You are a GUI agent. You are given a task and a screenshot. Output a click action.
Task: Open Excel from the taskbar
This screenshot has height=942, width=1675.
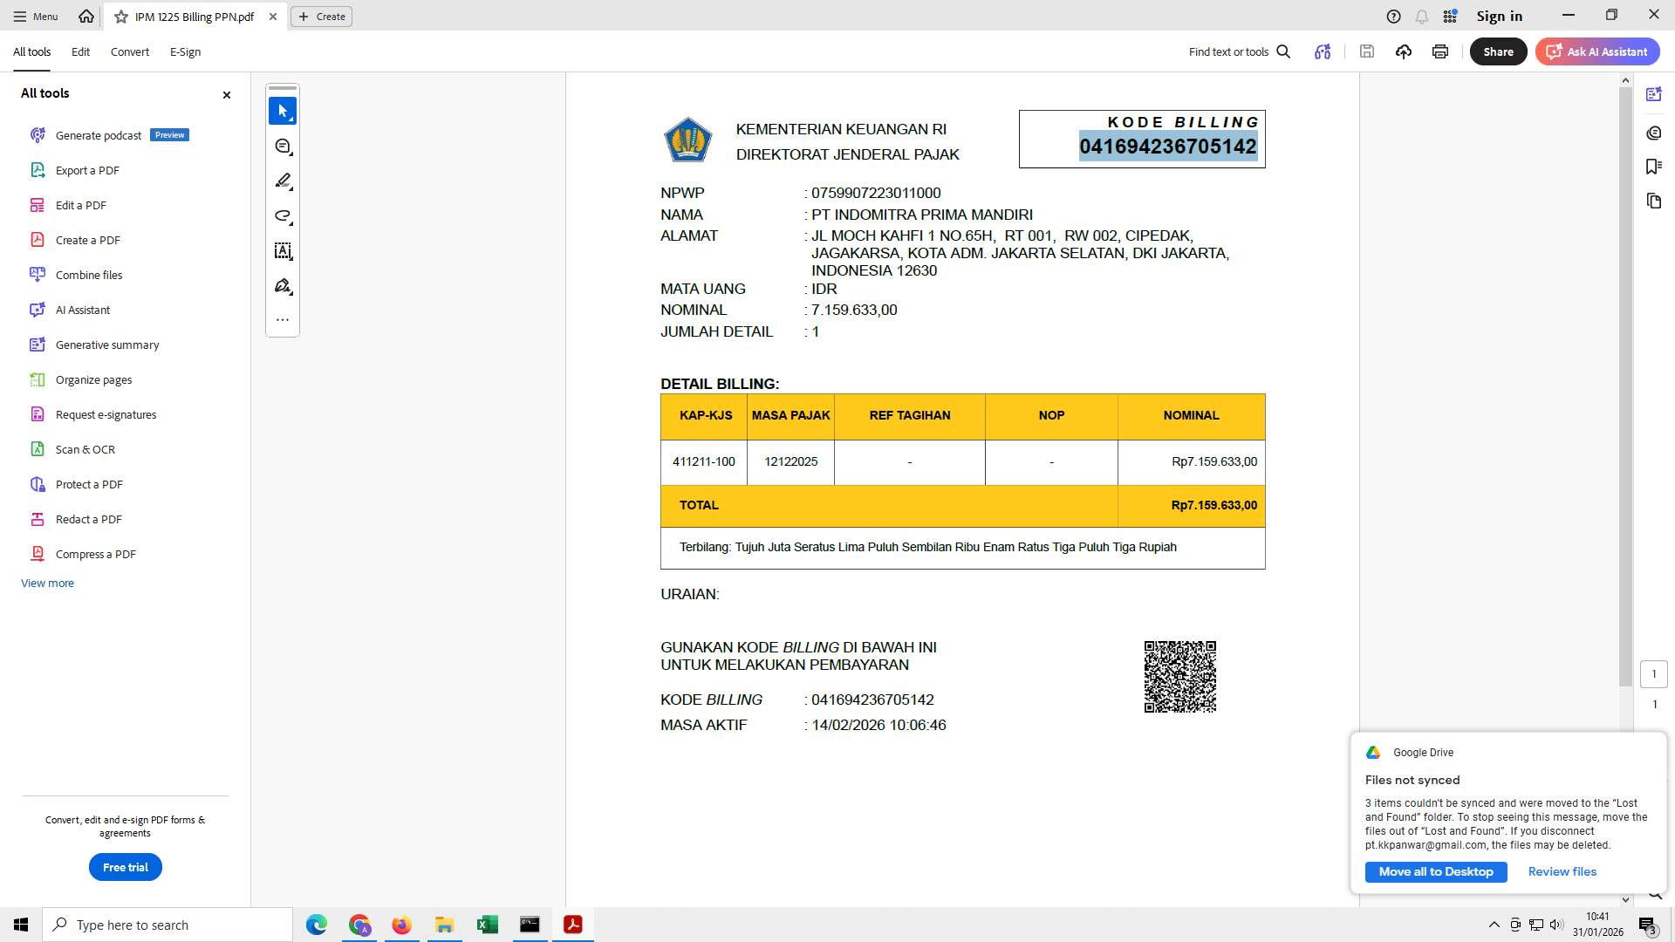click(487, 925)
